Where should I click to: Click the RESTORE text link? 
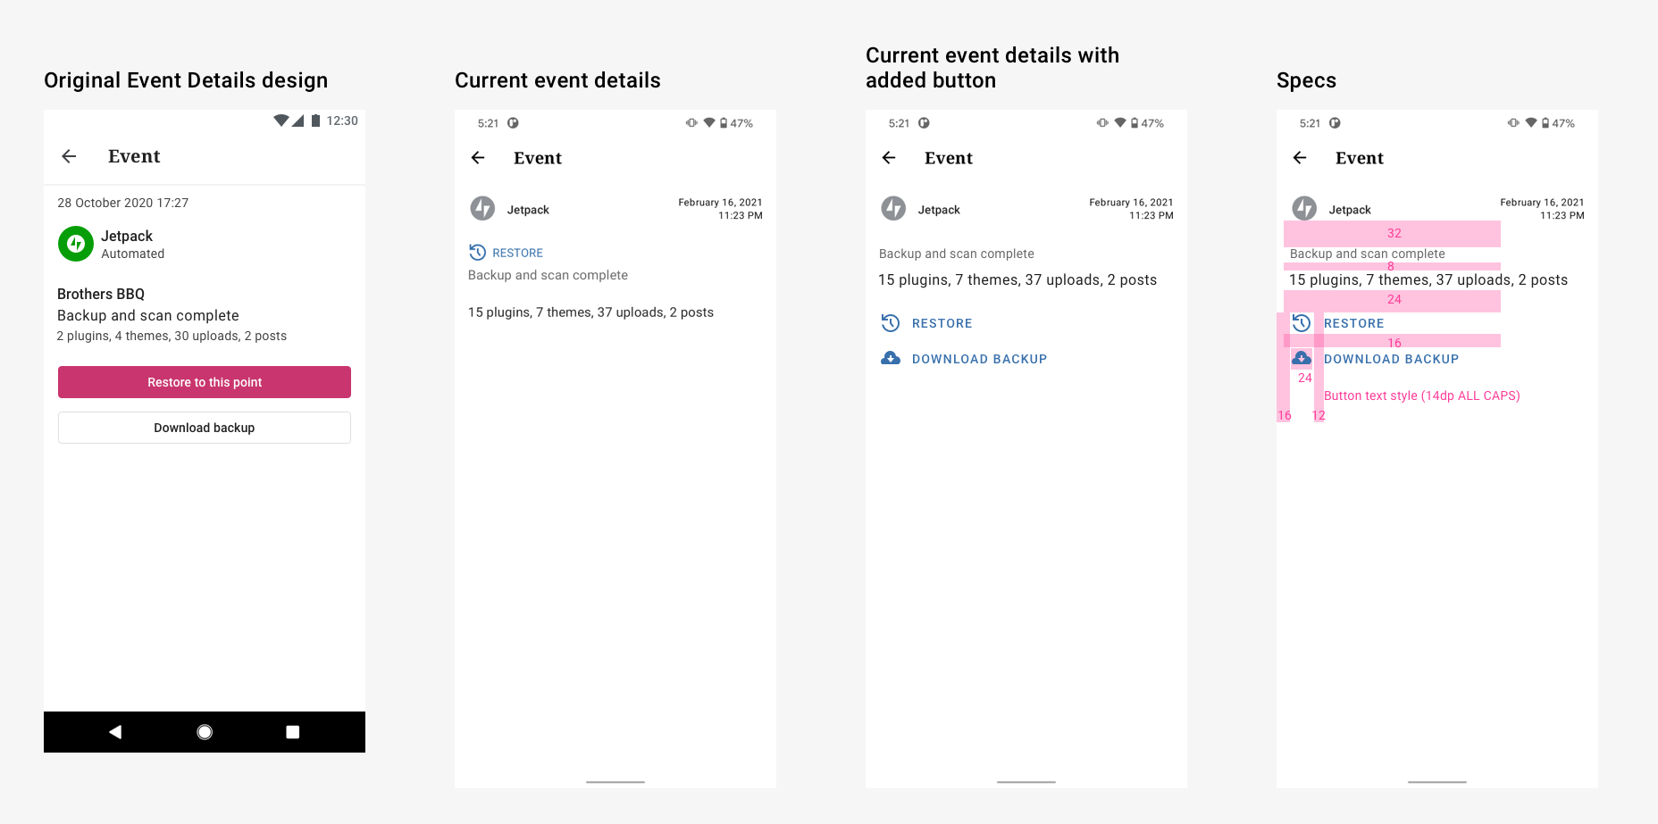[942, 322]
